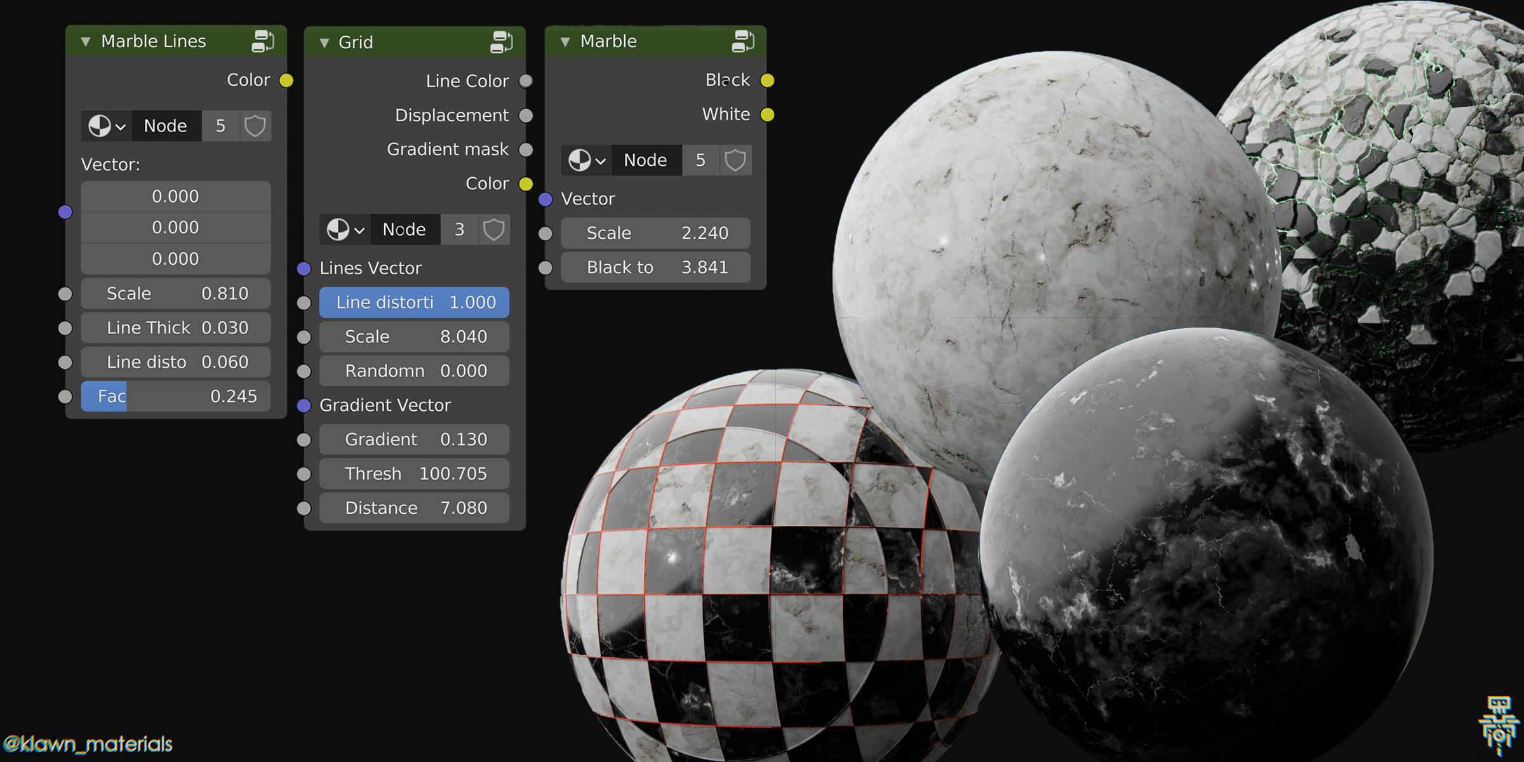Screen dimensions: 1524x762
Task: Click the Node name field in Grid node
Action: [404, 229]
